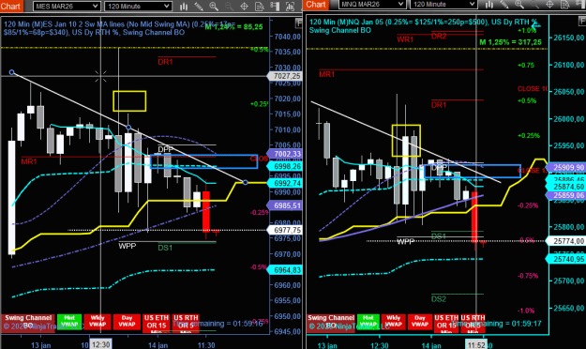This screenshot has width=586, height=349.
Task: Toggle US RTH OR 5 button on MES chart
Action: pos(186,323)
